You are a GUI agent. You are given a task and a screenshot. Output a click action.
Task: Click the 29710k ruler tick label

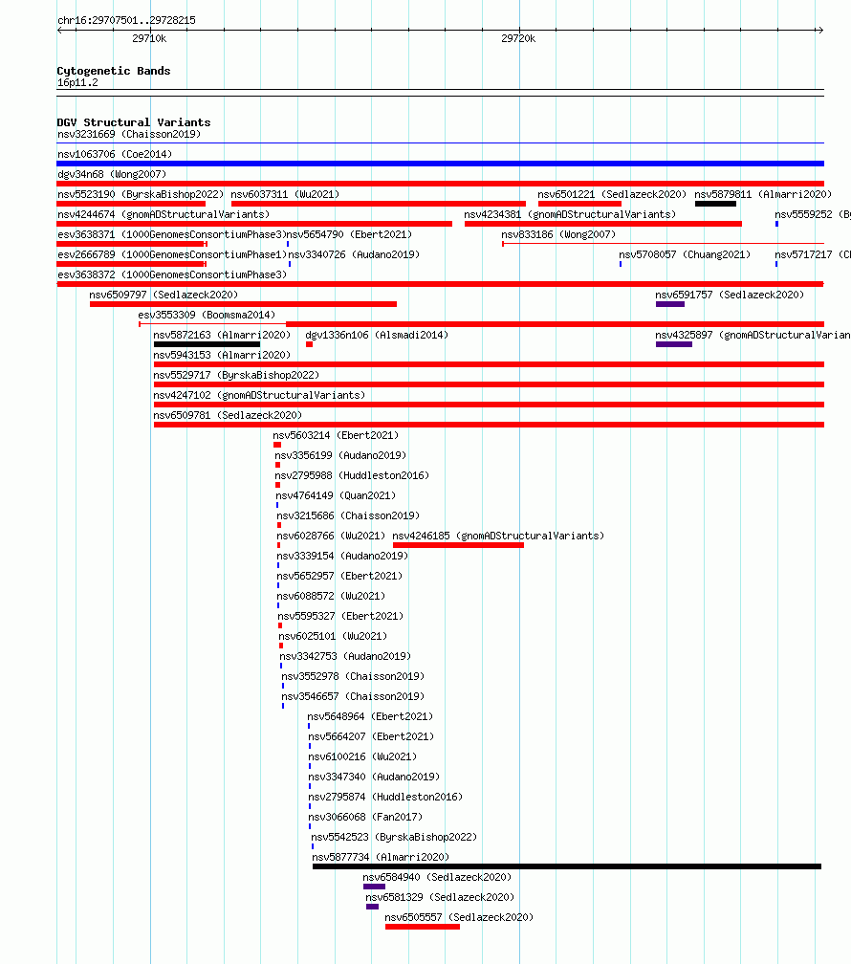(x=149, y=38)
